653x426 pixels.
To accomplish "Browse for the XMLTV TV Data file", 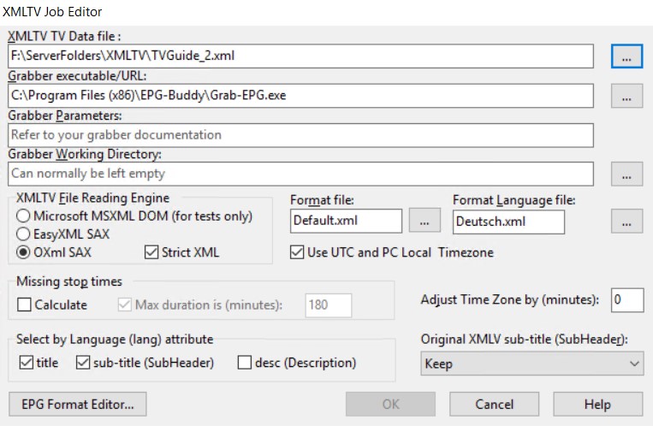I will pos(626,56).
